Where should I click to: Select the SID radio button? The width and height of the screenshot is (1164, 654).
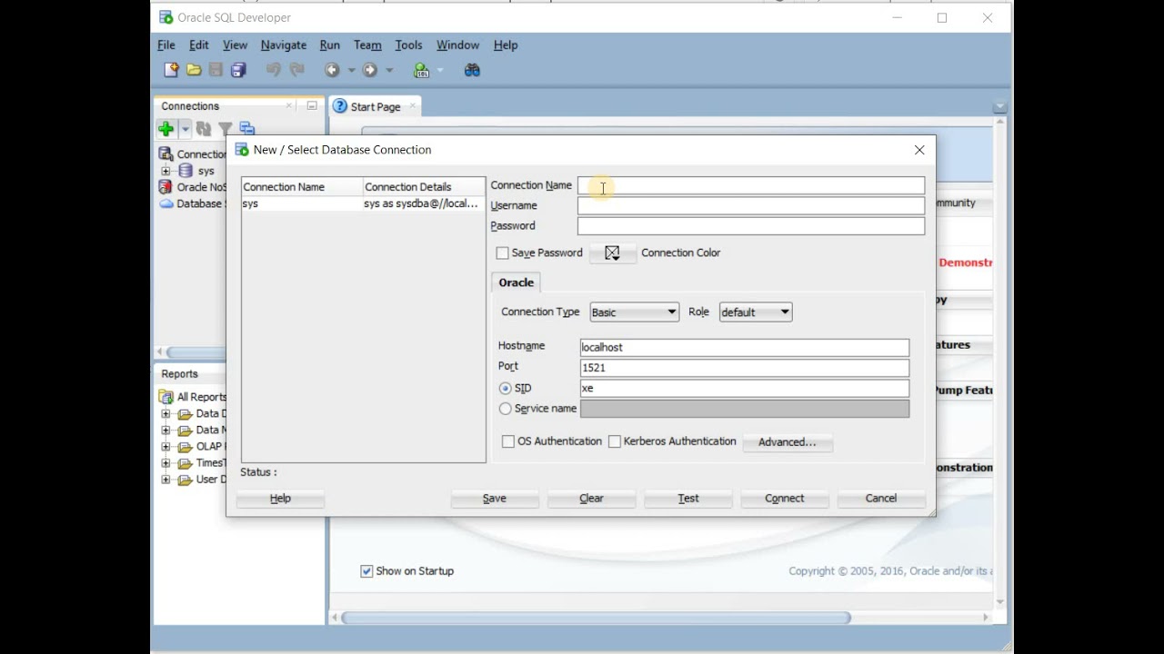point(506,388)
